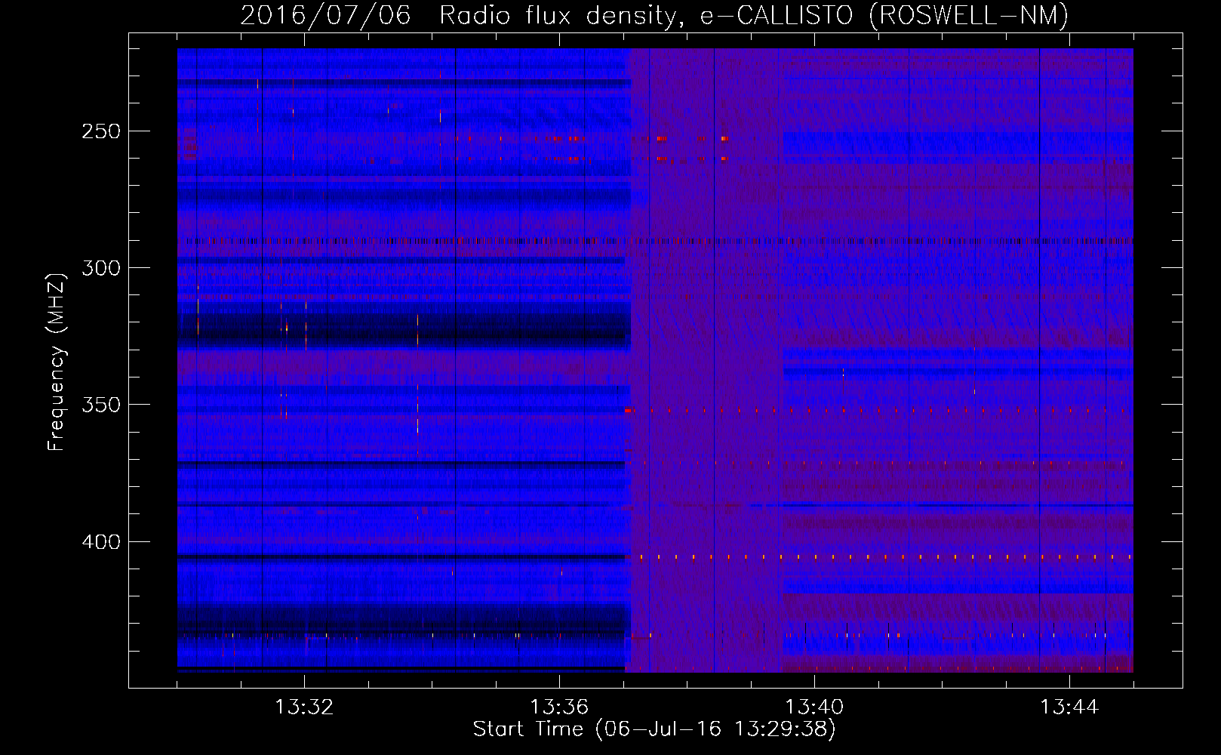Viewport: 1221px width, 755px height.
Task: Click the 'Frequency (MHZ)' axis label
Action: tap(57, 362)
